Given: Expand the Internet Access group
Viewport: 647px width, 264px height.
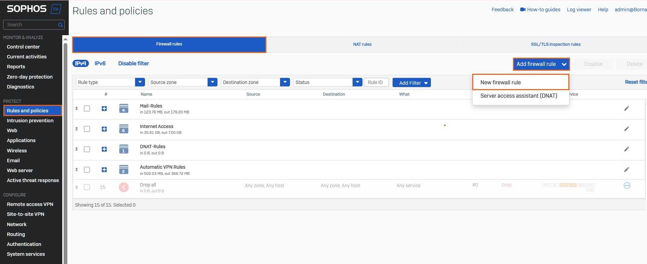Looking at the screenshot, I should tap(104, 129).
